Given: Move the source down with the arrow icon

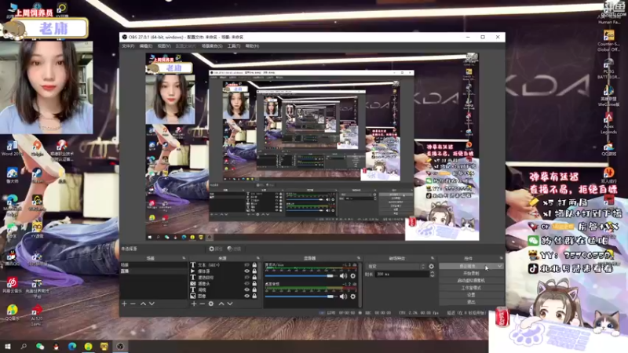Looking at the screenshot, I should click(230, 304).
